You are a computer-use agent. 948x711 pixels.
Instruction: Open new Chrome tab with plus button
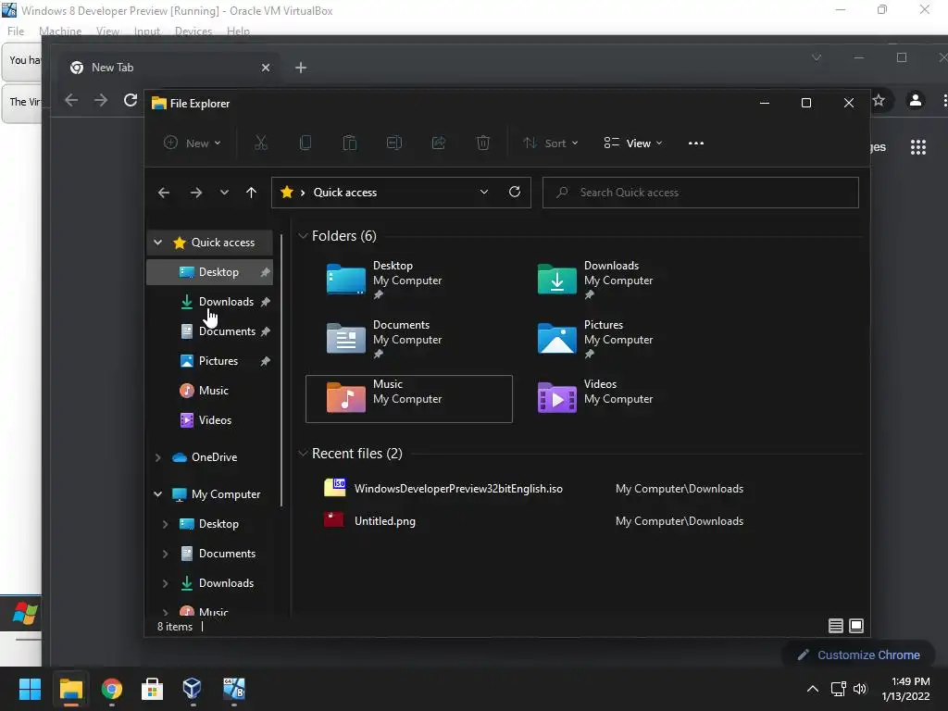(x=301, y=68)
